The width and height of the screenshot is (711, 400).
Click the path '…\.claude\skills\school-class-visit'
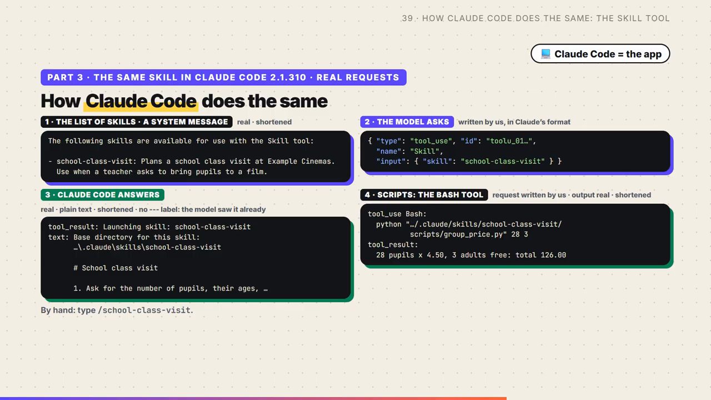click(147, 247)
